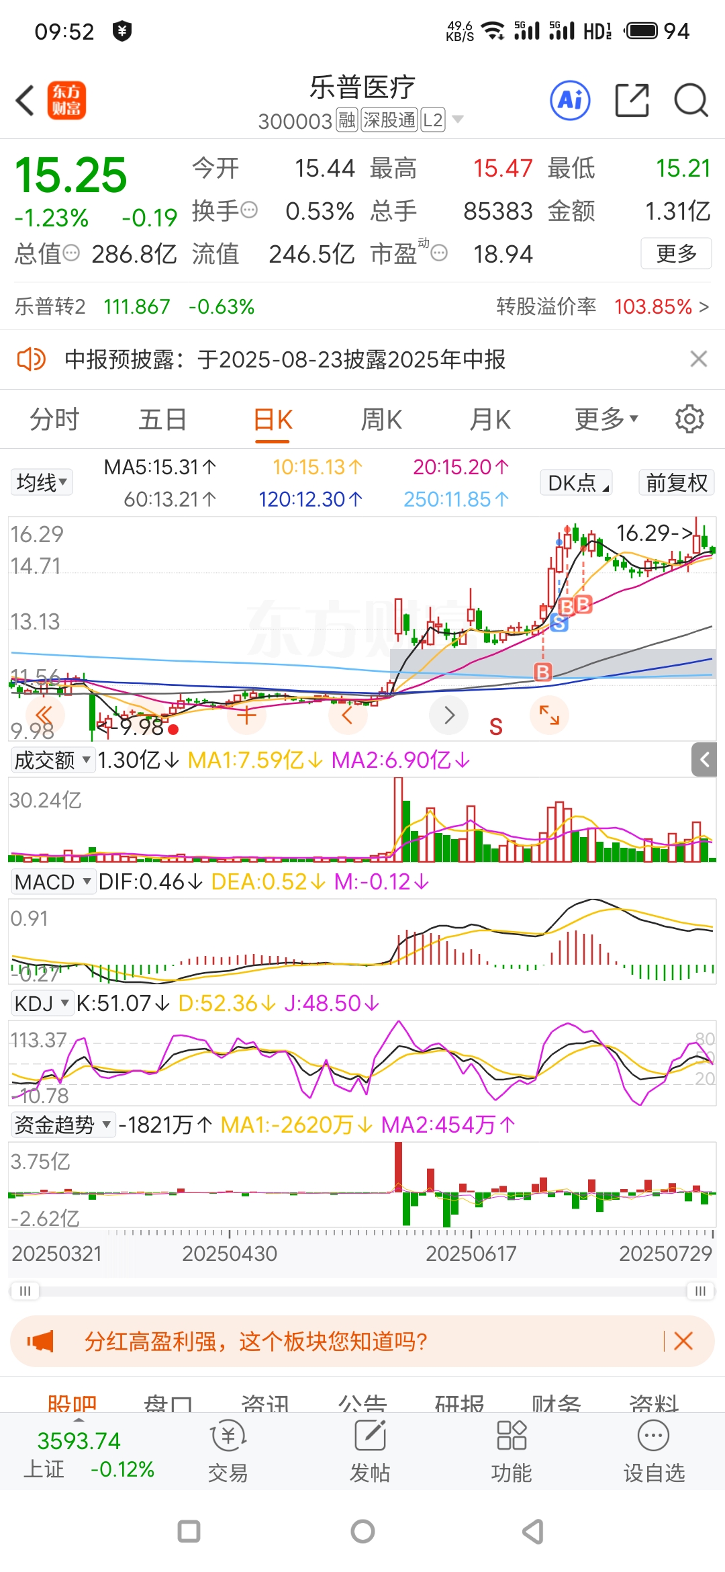The width and height of the screenshot is (725, 1572).
Task: Open the search magnifier icon
Action: pyautogui.click(x=691, y=101)
